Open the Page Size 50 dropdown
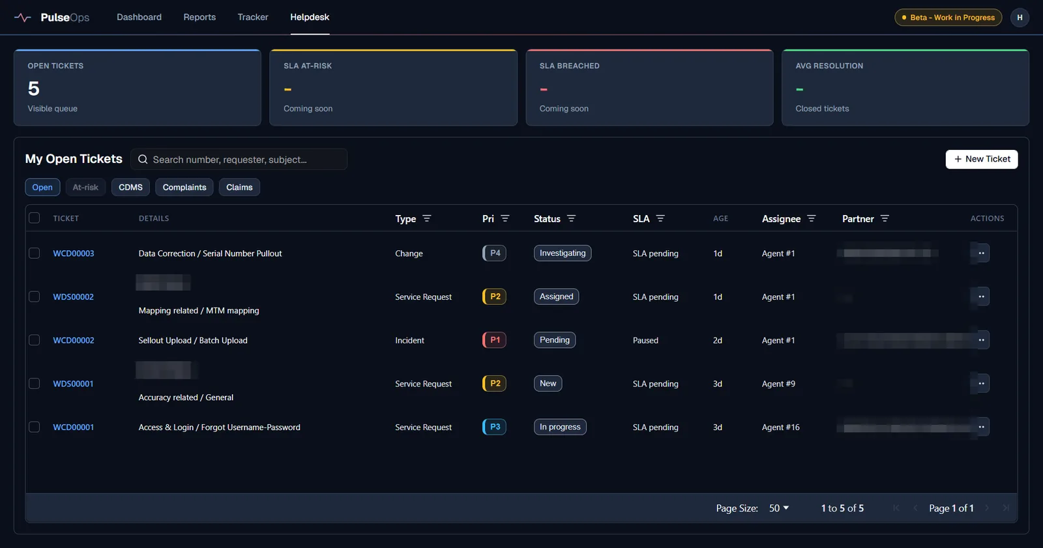The height and width of the screenshot is (548, 1043). (x=779, y=508)
